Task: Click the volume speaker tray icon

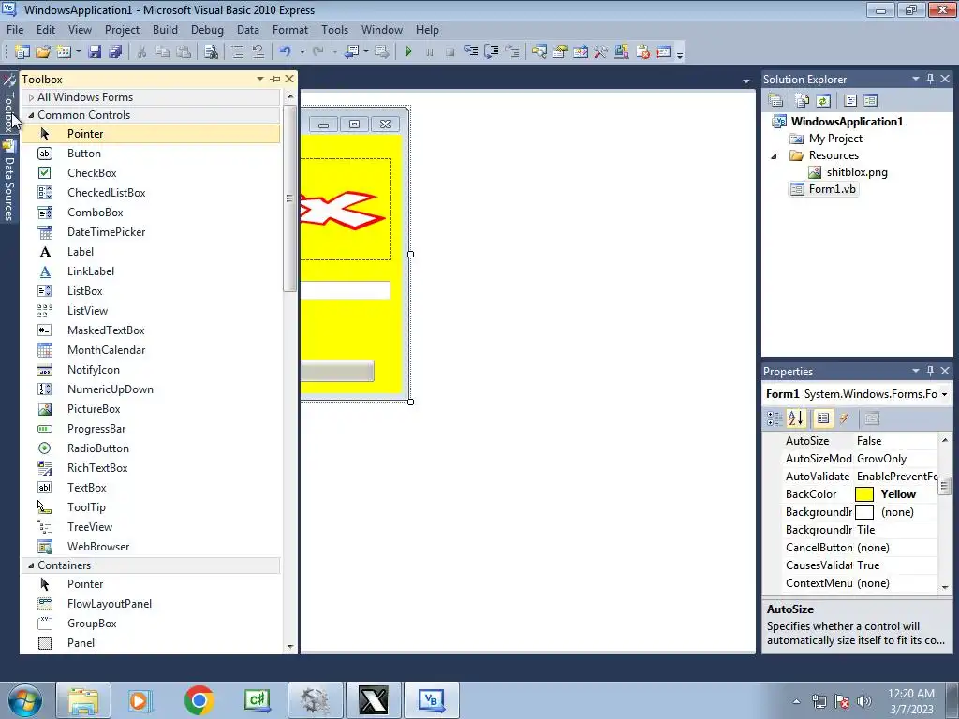Action: (863, 701)
